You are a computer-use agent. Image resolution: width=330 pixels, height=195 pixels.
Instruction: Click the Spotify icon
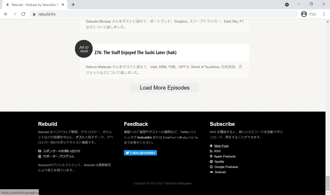211,161
